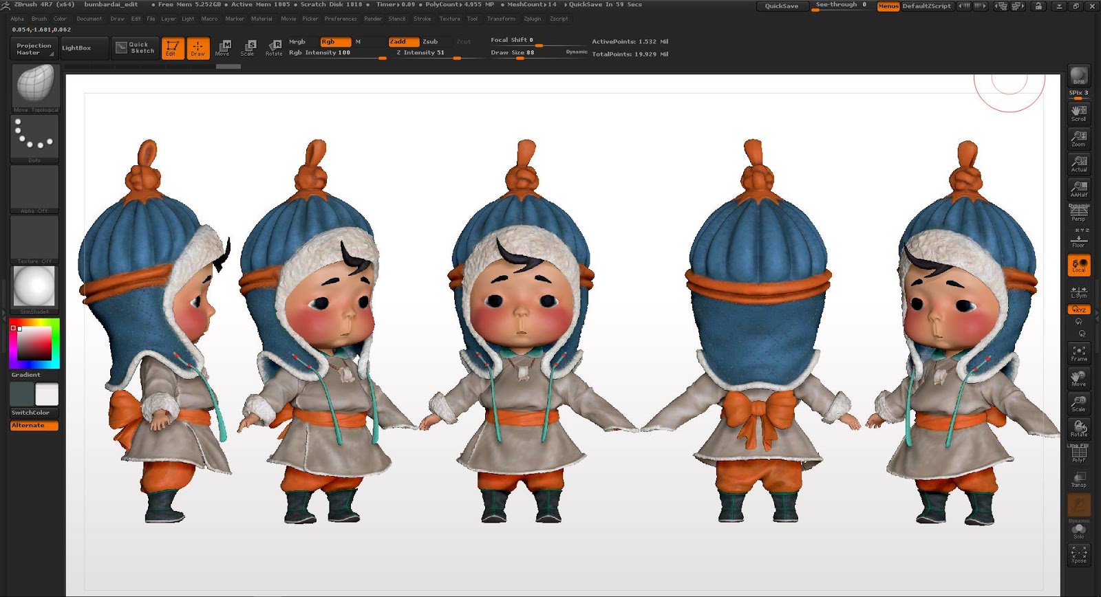Viewport: 1101px width, 597px height.
Task: Click the Quick Sketch button
Action: coord(136,48)
